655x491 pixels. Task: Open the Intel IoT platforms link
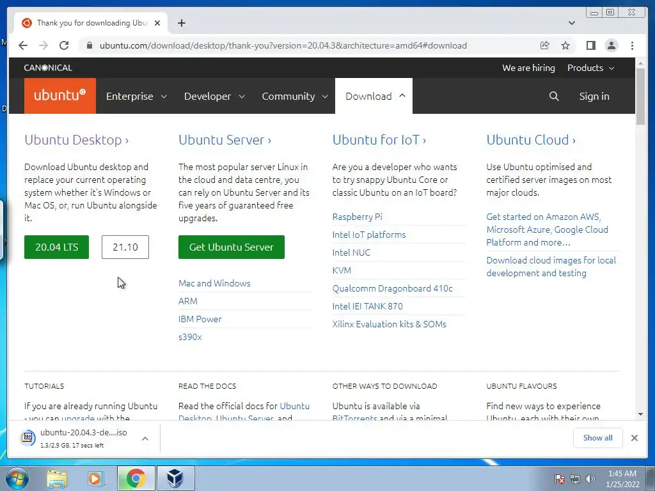pos(369,235)
